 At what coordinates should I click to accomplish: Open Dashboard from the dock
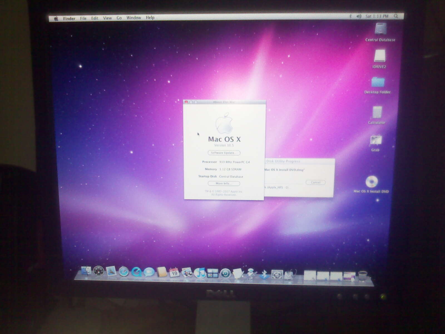98,271
